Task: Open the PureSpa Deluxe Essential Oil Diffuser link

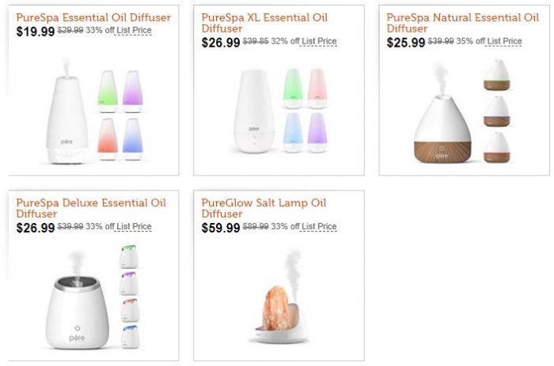Action: pos(91,208)
